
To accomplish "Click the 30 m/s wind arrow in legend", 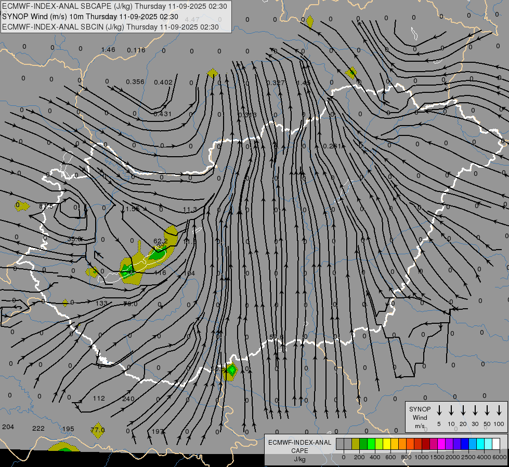I will click(475, 410).
